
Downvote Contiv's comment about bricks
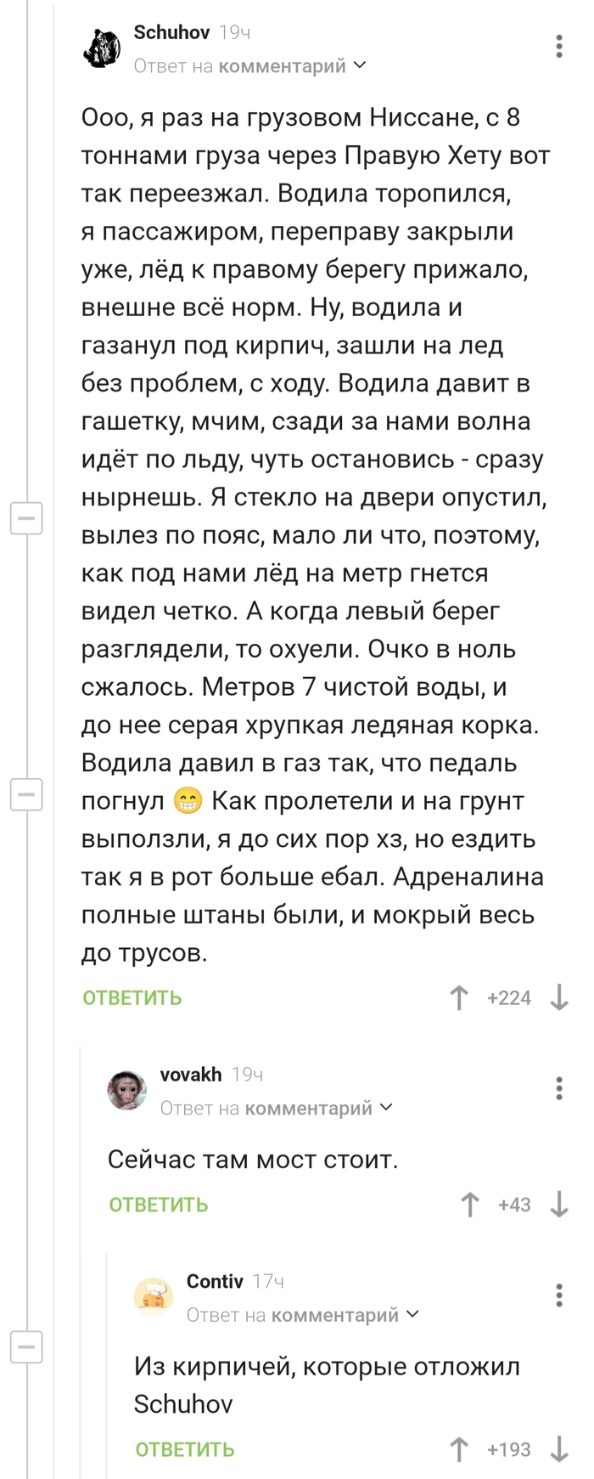click(558, 1449)
